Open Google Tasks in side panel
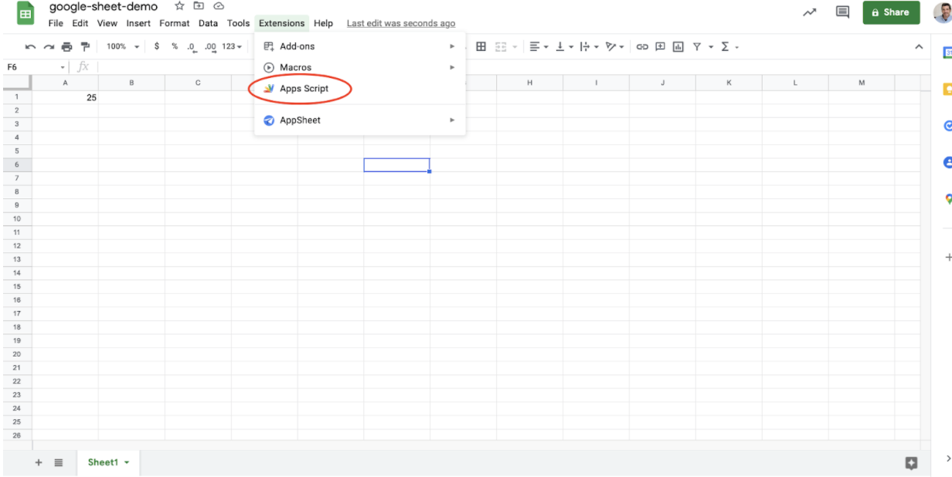Image resolution: width=952 pixels, height=477 pixels. point(947,126)
